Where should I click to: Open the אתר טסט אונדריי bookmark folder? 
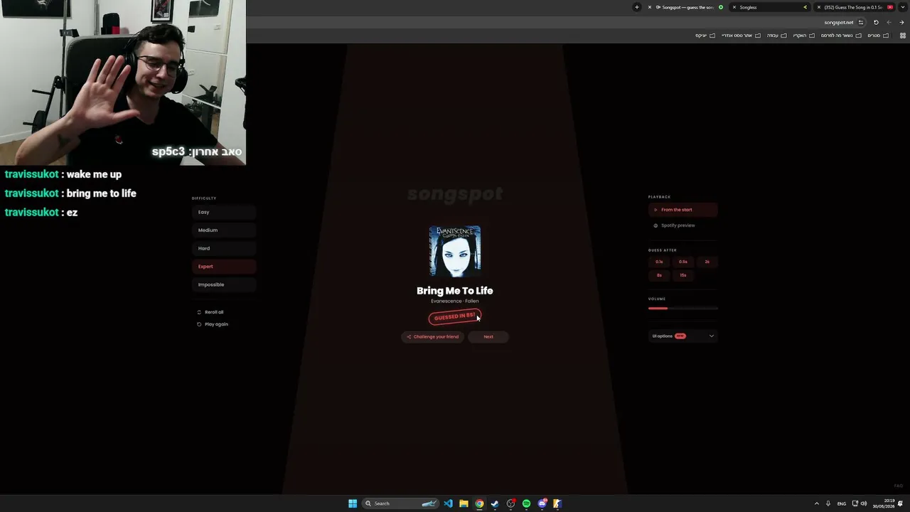tap(741, 36)
